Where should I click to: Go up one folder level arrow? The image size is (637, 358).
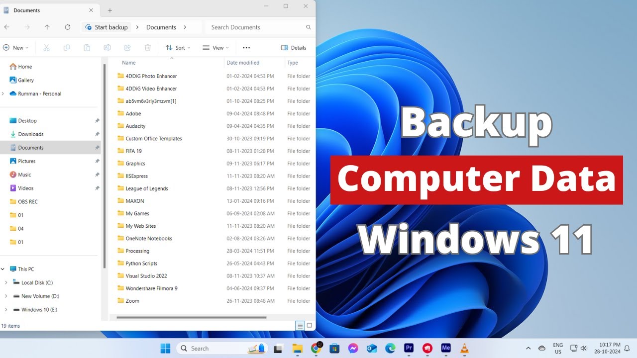point(47,27)
